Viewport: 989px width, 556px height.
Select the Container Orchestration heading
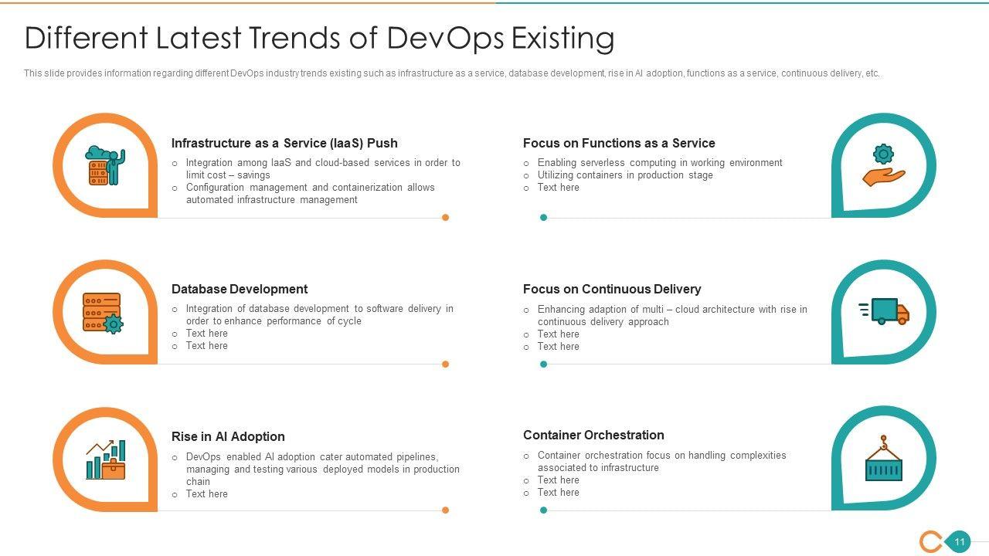click(x=593, y=435)
